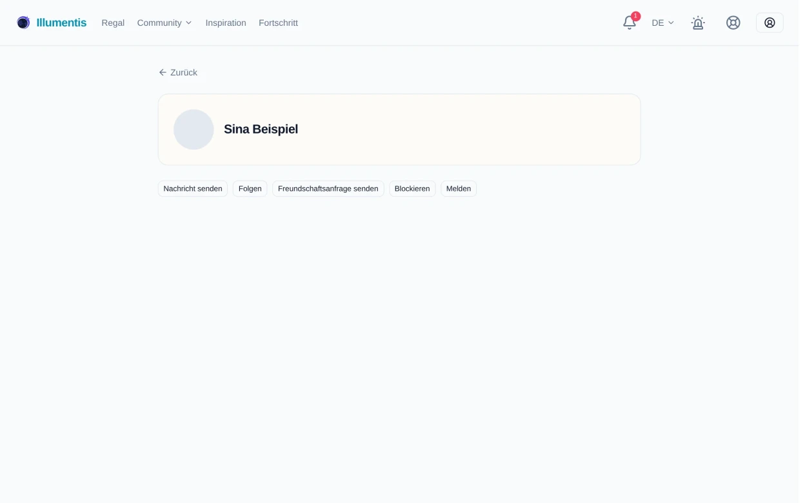Go to the Regal page
This screenshot has height=503, width=805.
tap(113, 23)
